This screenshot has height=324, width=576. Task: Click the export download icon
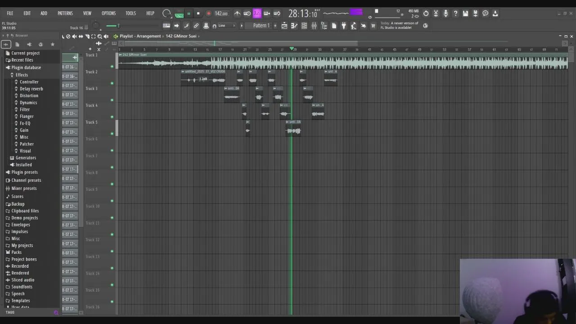tap(495, 13)
